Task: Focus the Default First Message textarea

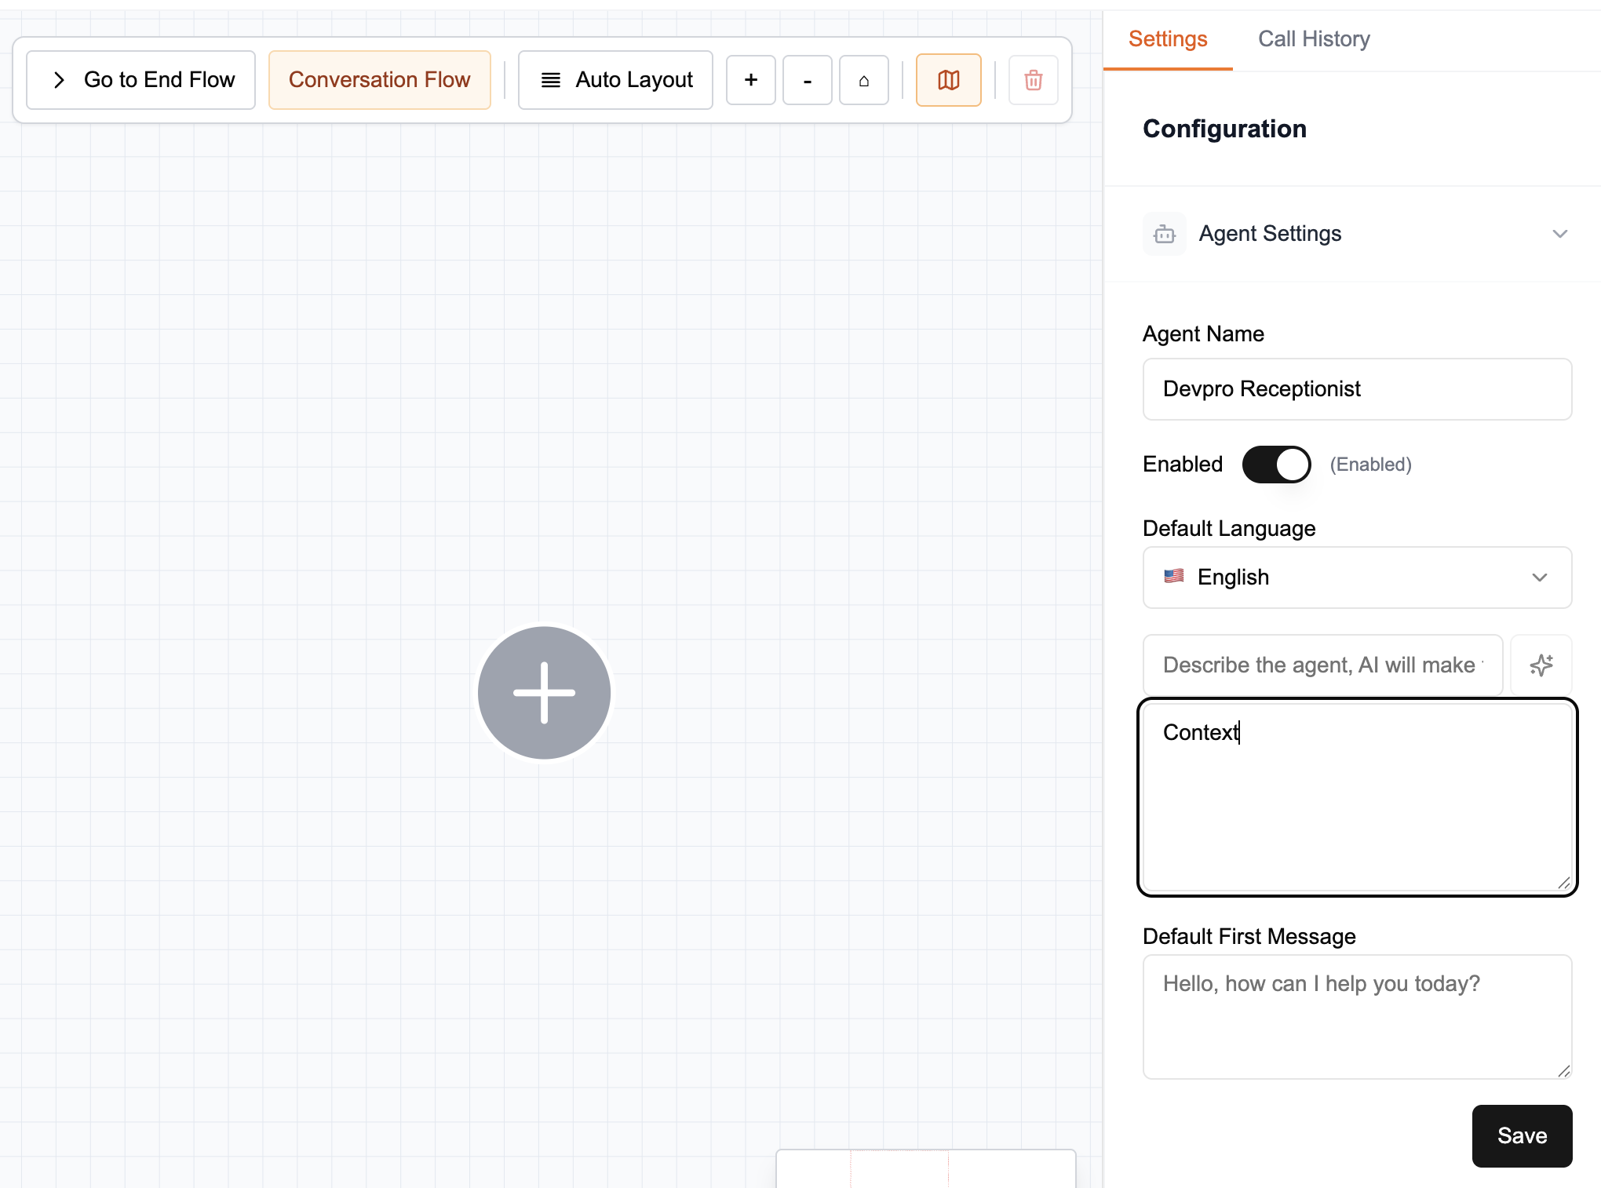Action: pos(1356,1016)
